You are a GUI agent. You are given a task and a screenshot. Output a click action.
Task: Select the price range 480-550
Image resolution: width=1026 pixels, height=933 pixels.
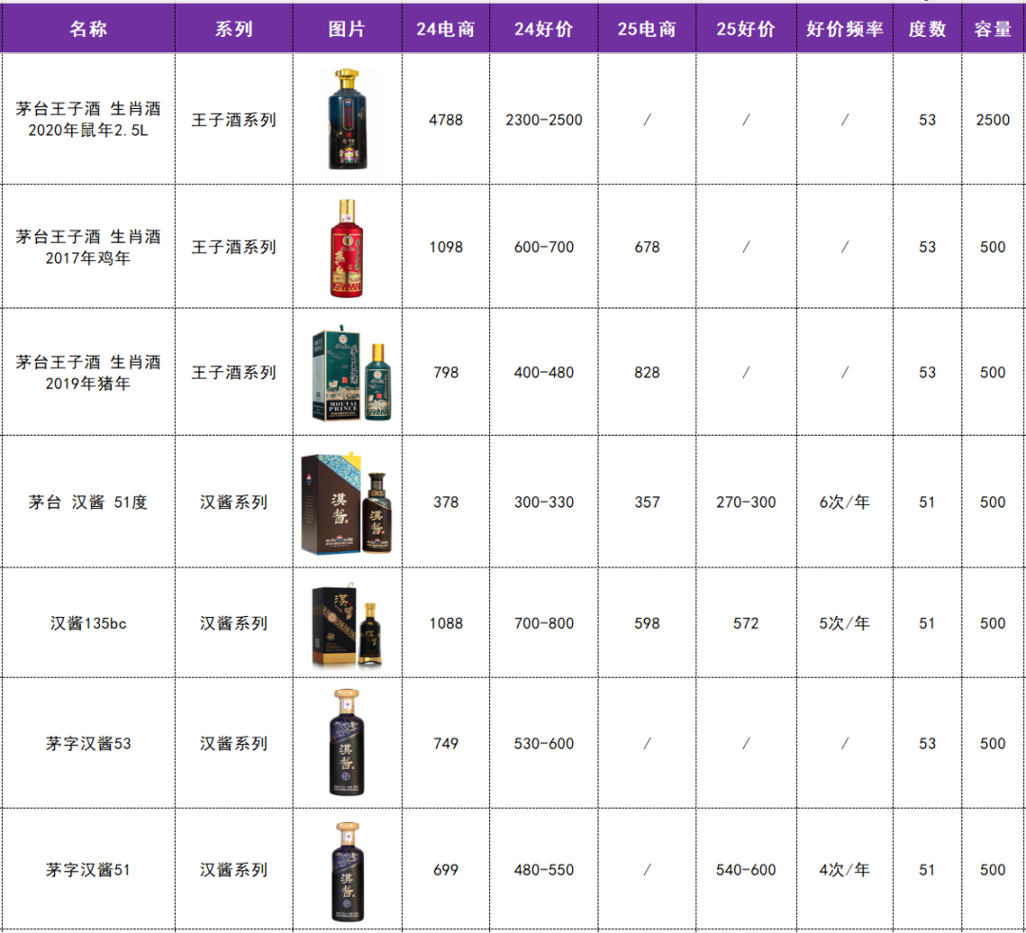pyautogui.click(x=543, y=869)
